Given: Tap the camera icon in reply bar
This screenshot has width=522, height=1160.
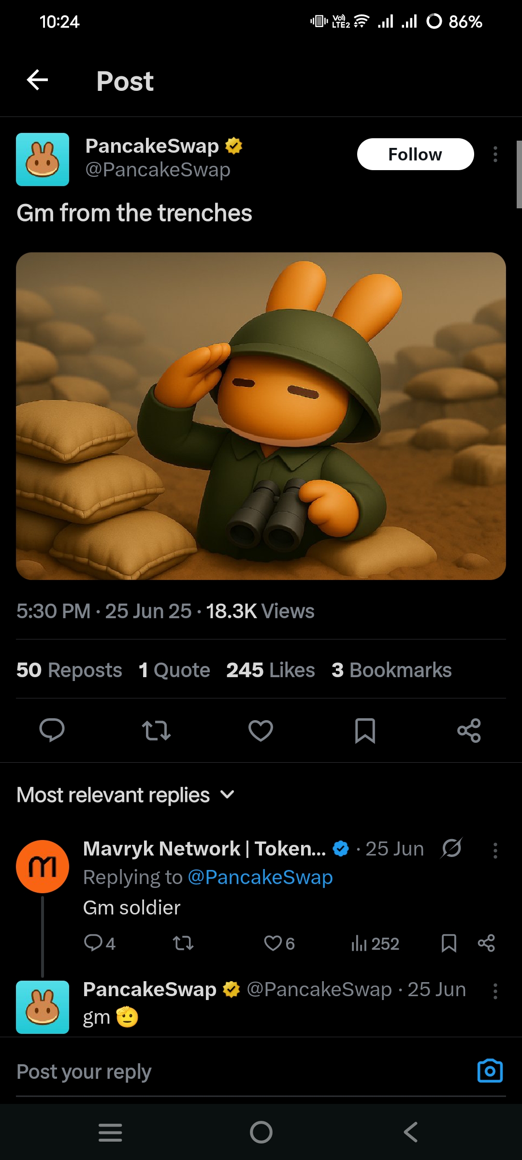Looking at the screenshot, I should coord(490,1071).
